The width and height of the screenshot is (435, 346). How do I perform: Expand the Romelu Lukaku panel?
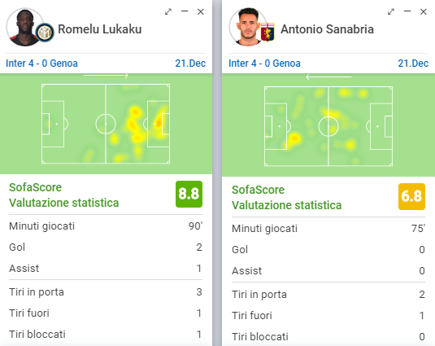pos(168,11)
